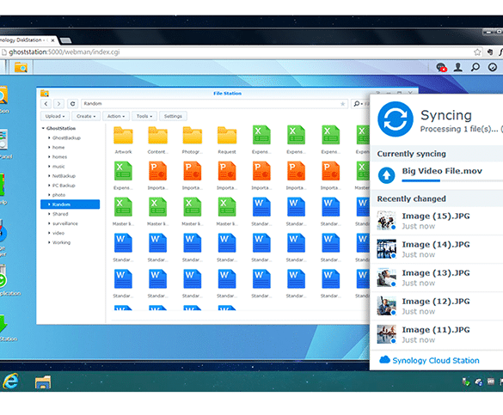Bookmark this page with the browser star
The width and height of the screenshot is (503, 415).
pos(477,52)
